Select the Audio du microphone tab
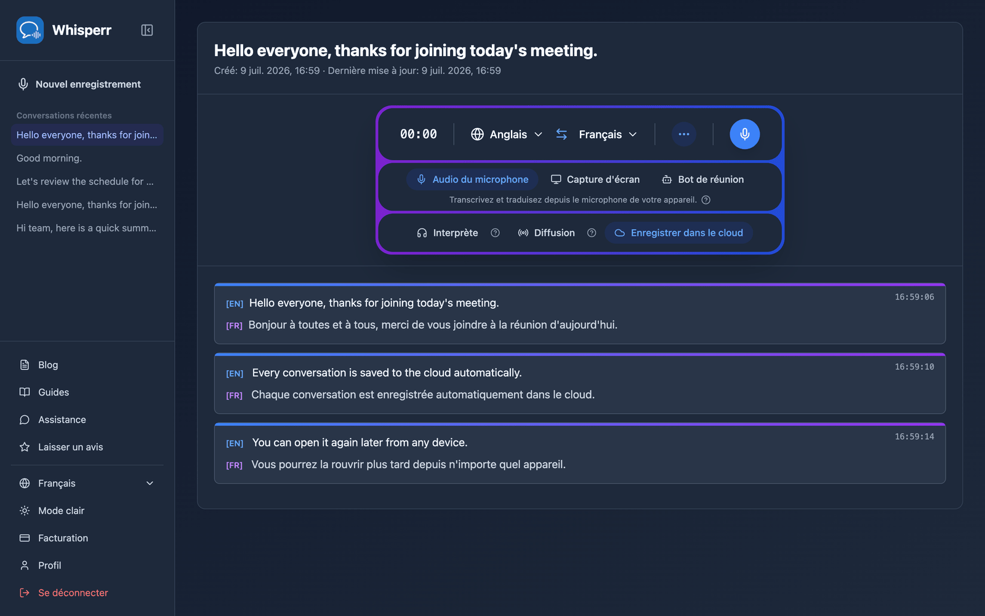The image size is (985, 616). (x=472, y=179)
